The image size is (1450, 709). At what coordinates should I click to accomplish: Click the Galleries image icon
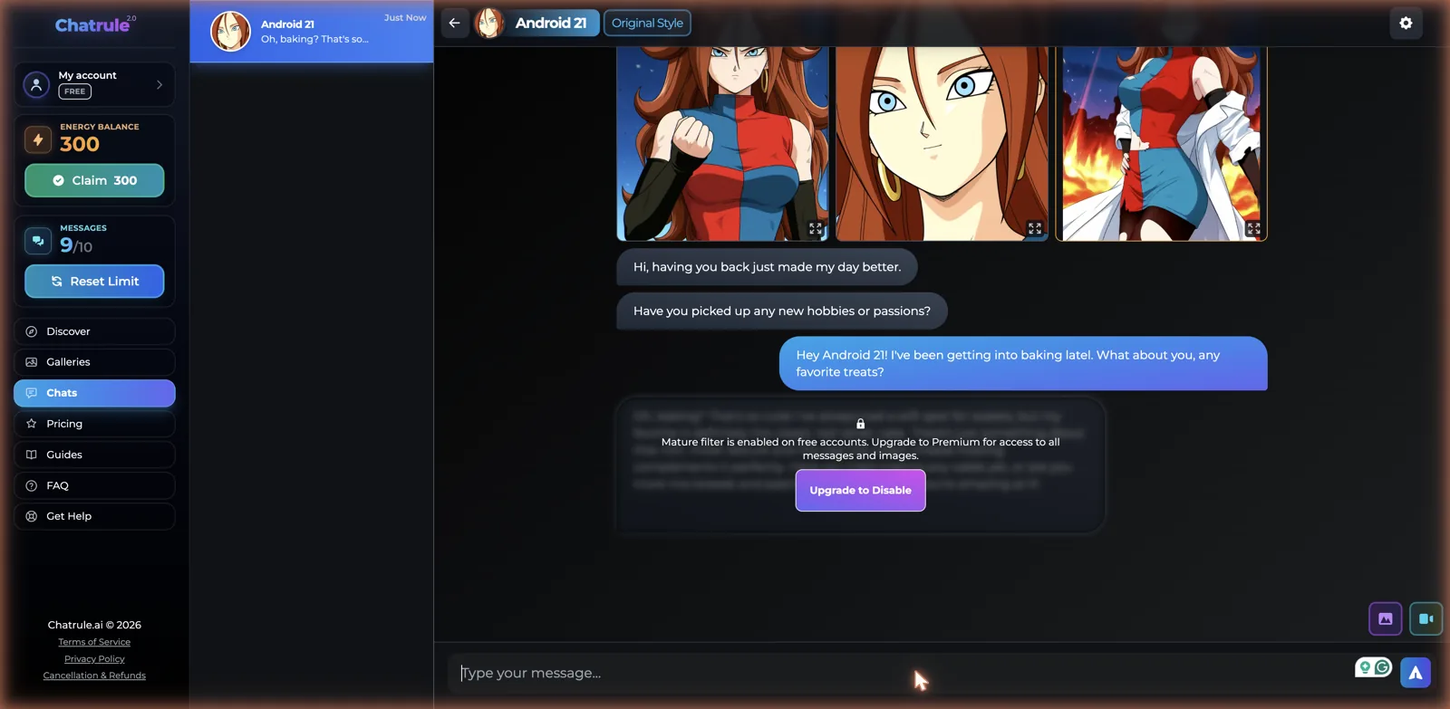pyautogui.click(x=32, y=362)
